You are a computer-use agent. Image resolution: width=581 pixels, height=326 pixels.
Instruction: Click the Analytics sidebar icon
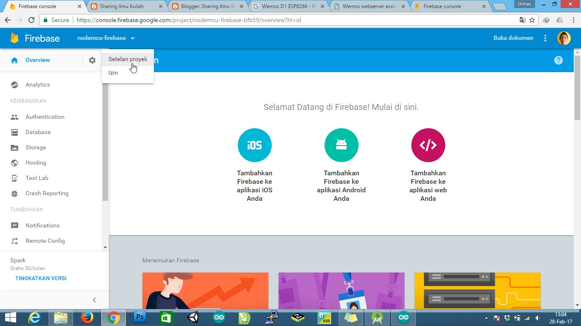point(14,85)
